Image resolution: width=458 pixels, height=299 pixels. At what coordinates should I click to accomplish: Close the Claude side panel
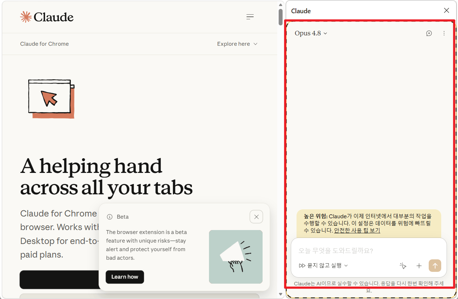[x=446, y=11]
